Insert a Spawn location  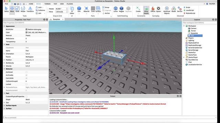158,9
